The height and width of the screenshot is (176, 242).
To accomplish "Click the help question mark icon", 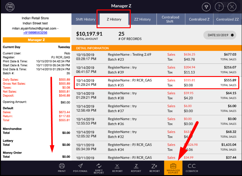I will click(x=219, y=7).
